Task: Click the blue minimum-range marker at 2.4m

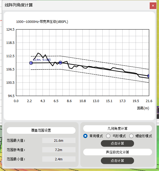Action: pyautogui.click(x=31, y=63)
